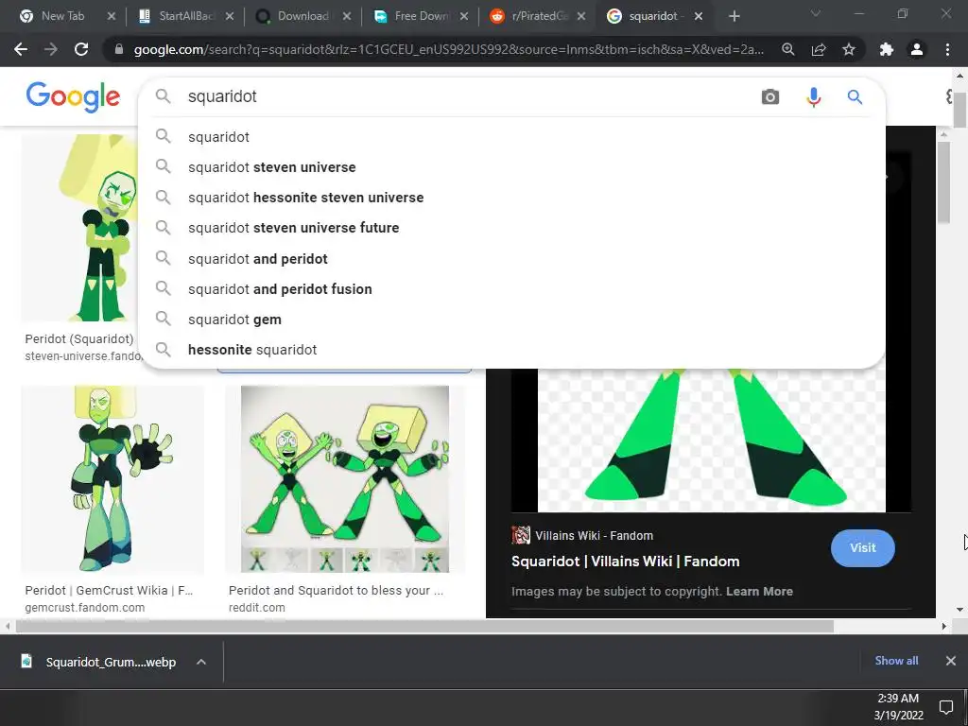Click the large Squaridot preview image
Viewport: 968px width, 726px height.
coord(711,441)
